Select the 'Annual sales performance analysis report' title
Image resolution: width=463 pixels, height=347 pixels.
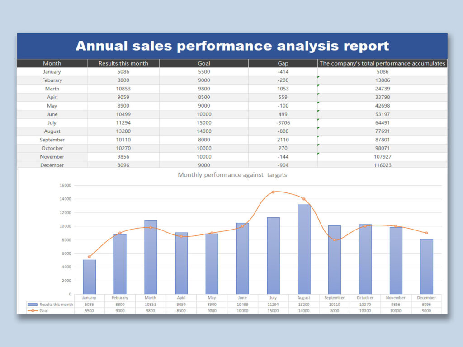(x=232, y=46)
